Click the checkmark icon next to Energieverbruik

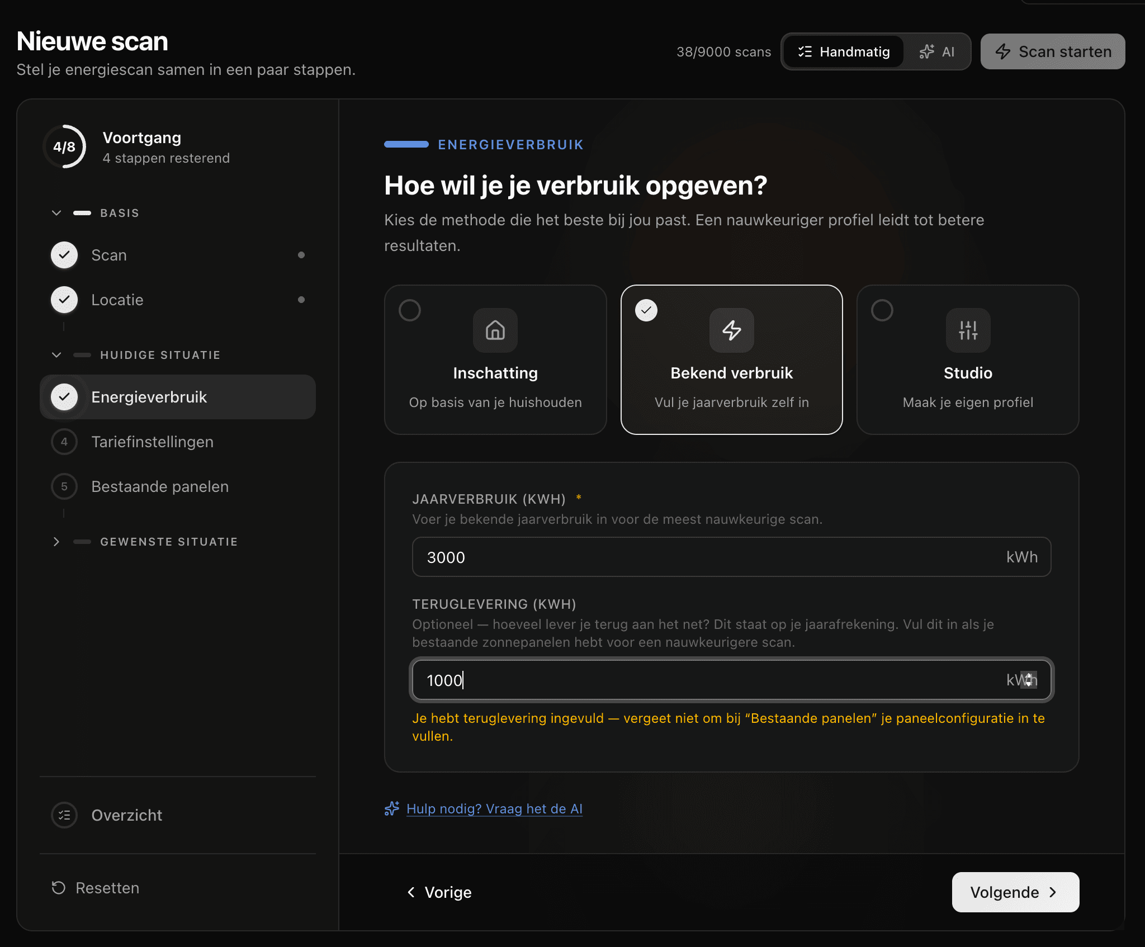pyautogui.click(x=64, y=397)
